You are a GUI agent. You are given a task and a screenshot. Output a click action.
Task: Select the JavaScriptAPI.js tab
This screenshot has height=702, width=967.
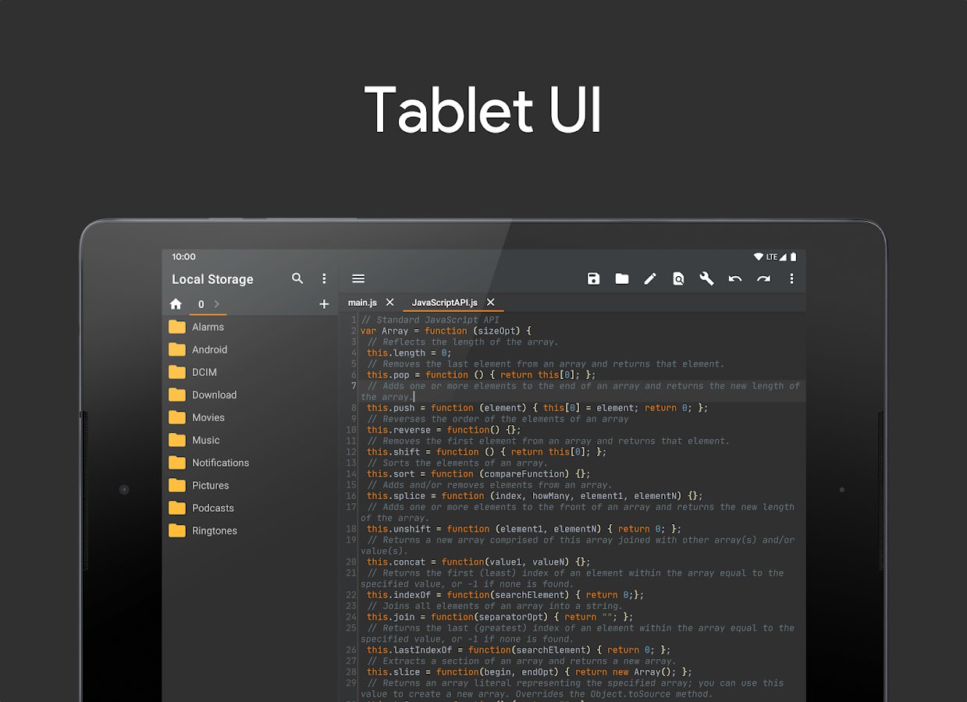tap(444, 303)
